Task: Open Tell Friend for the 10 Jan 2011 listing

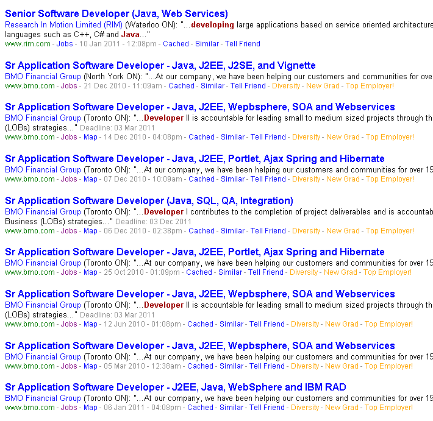Action: [242, 44]
